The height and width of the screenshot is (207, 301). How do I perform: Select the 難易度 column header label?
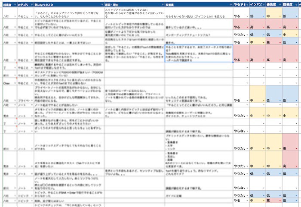(x=288, y=5)
